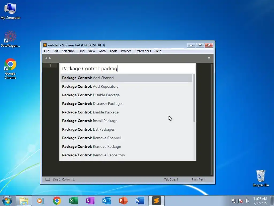This screenshot has width=274, height=206.
Task: Click the Show Desktop button
Action: 272,201
